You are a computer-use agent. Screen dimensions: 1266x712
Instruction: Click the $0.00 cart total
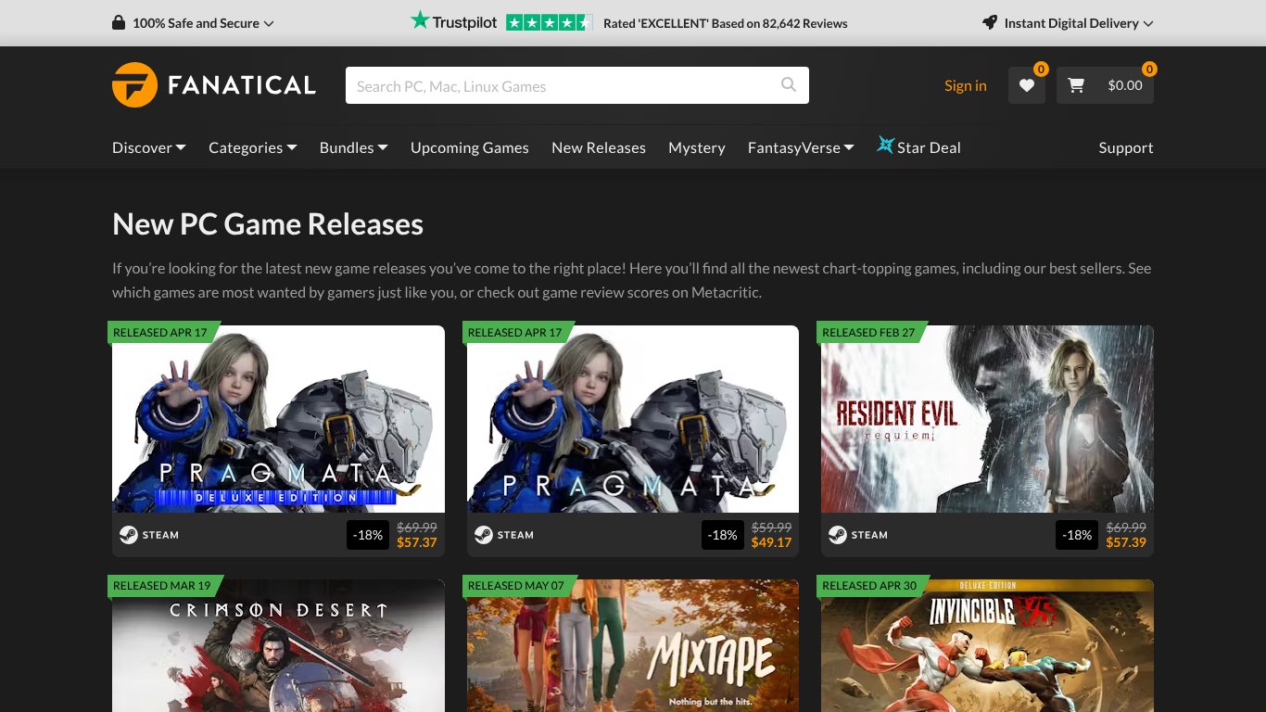tap(1125, 85)
